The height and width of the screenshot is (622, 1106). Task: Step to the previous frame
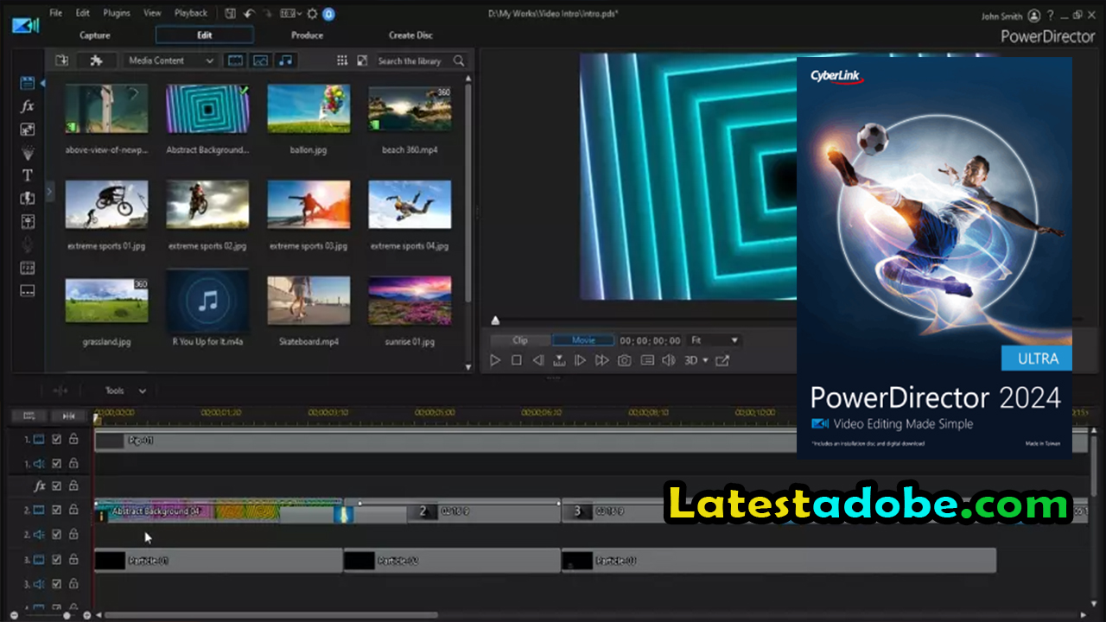537,360
